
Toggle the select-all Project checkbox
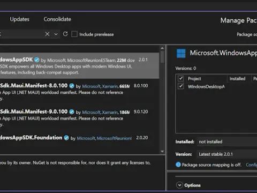[181, 78]
